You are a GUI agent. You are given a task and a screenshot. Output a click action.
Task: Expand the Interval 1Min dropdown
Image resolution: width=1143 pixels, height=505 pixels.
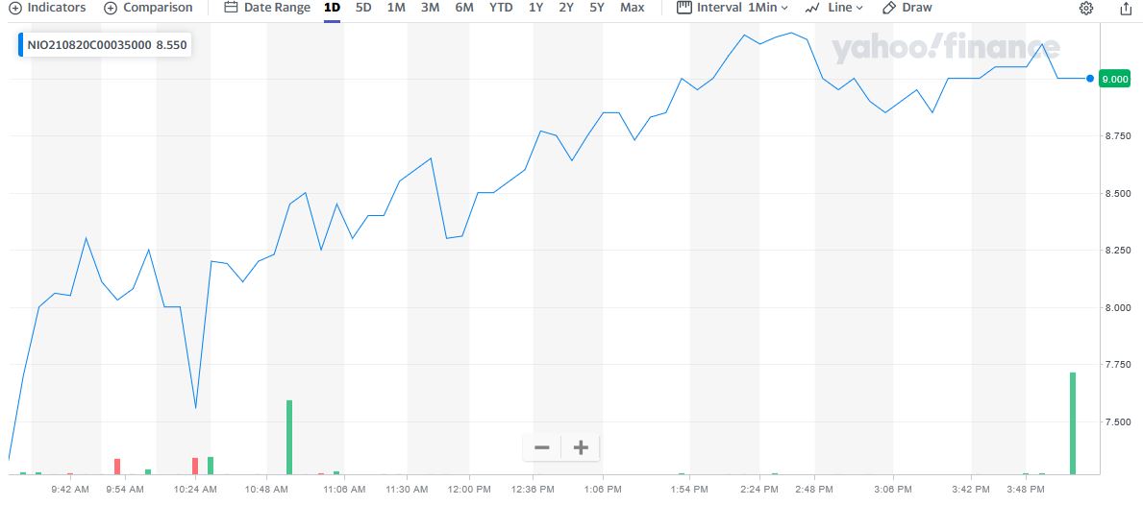(733, 8)
